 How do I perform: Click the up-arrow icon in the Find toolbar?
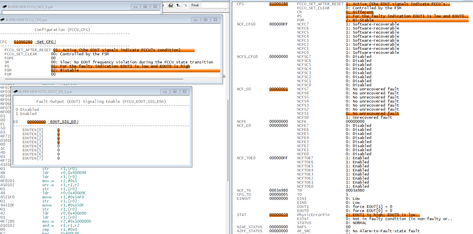[x=178, y=5]
